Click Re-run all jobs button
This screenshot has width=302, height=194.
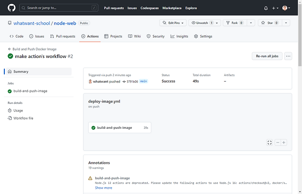267,56
